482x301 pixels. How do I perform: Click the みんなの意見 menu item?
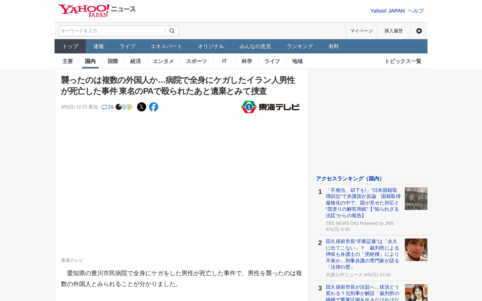coord(255,46)
